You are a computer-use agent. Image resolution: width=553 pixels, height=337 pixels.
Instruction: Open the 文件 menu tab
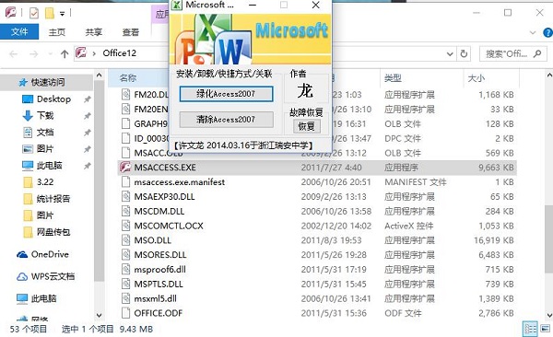(19, 32)
